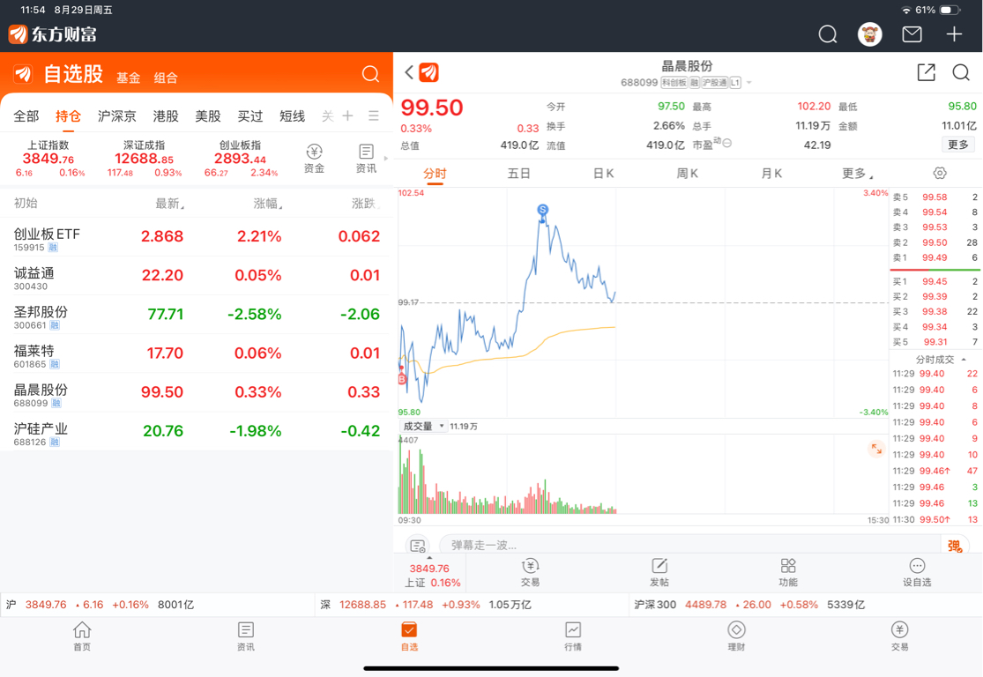Select the 月K chart tab
This screenshot has height=677, width=983.
[771, 173]
